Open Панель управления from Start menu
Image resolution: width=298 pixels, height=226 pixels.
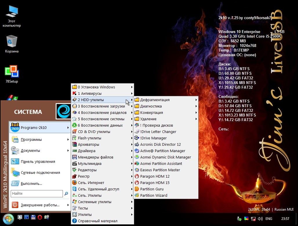click(x=38, y=161)
